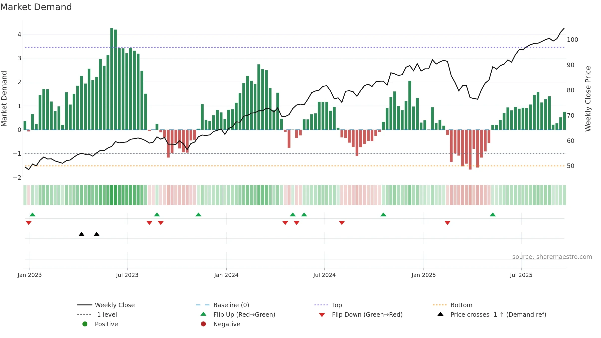Click the 4 tick on the demand axis
The width and height of the screenshot is (601, 338).
19,35
